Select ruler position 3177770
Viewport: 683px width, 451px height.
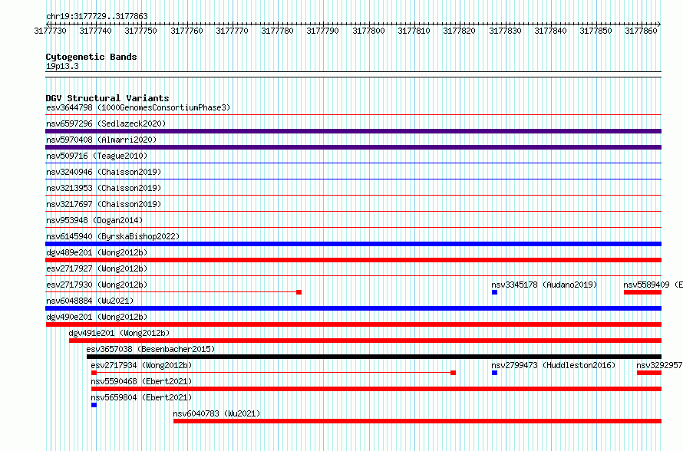(x=232, y=31)
